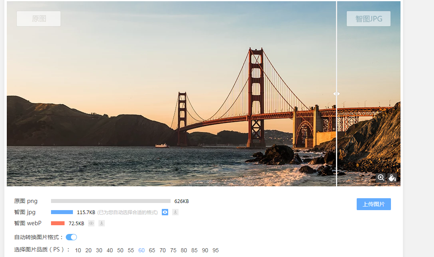Click the 上传图片 upload button

374,204
